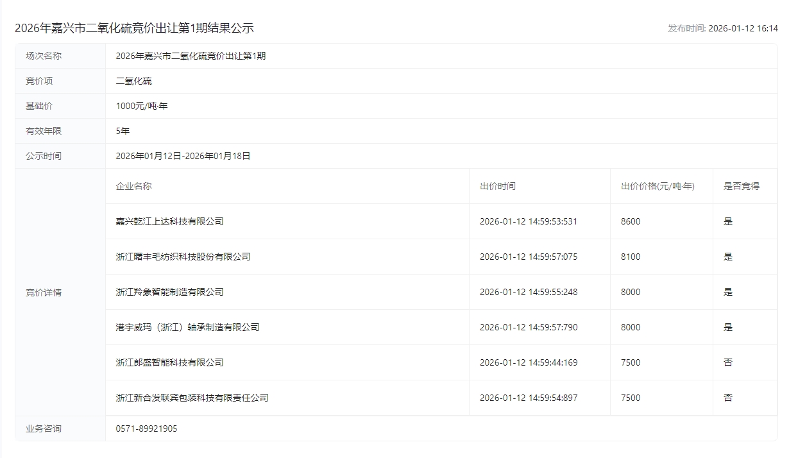Image resolution: width=789 pixels, height=458 pixels.
Task: Select the 有效年限 value 5年
Action: (123, 131)
